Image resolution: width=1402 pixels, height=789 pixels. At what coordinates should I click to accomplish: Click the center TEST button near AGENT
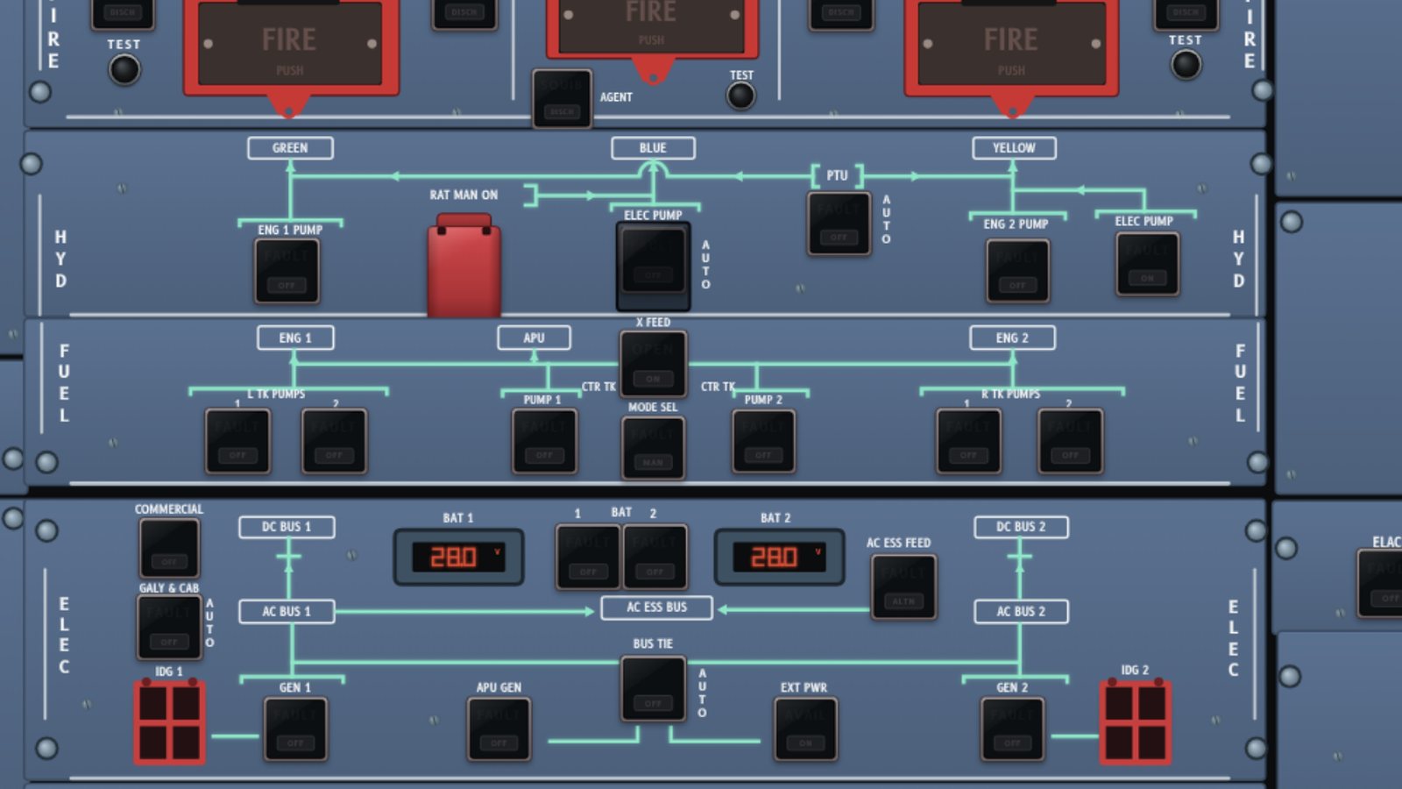tap(741, 96)
